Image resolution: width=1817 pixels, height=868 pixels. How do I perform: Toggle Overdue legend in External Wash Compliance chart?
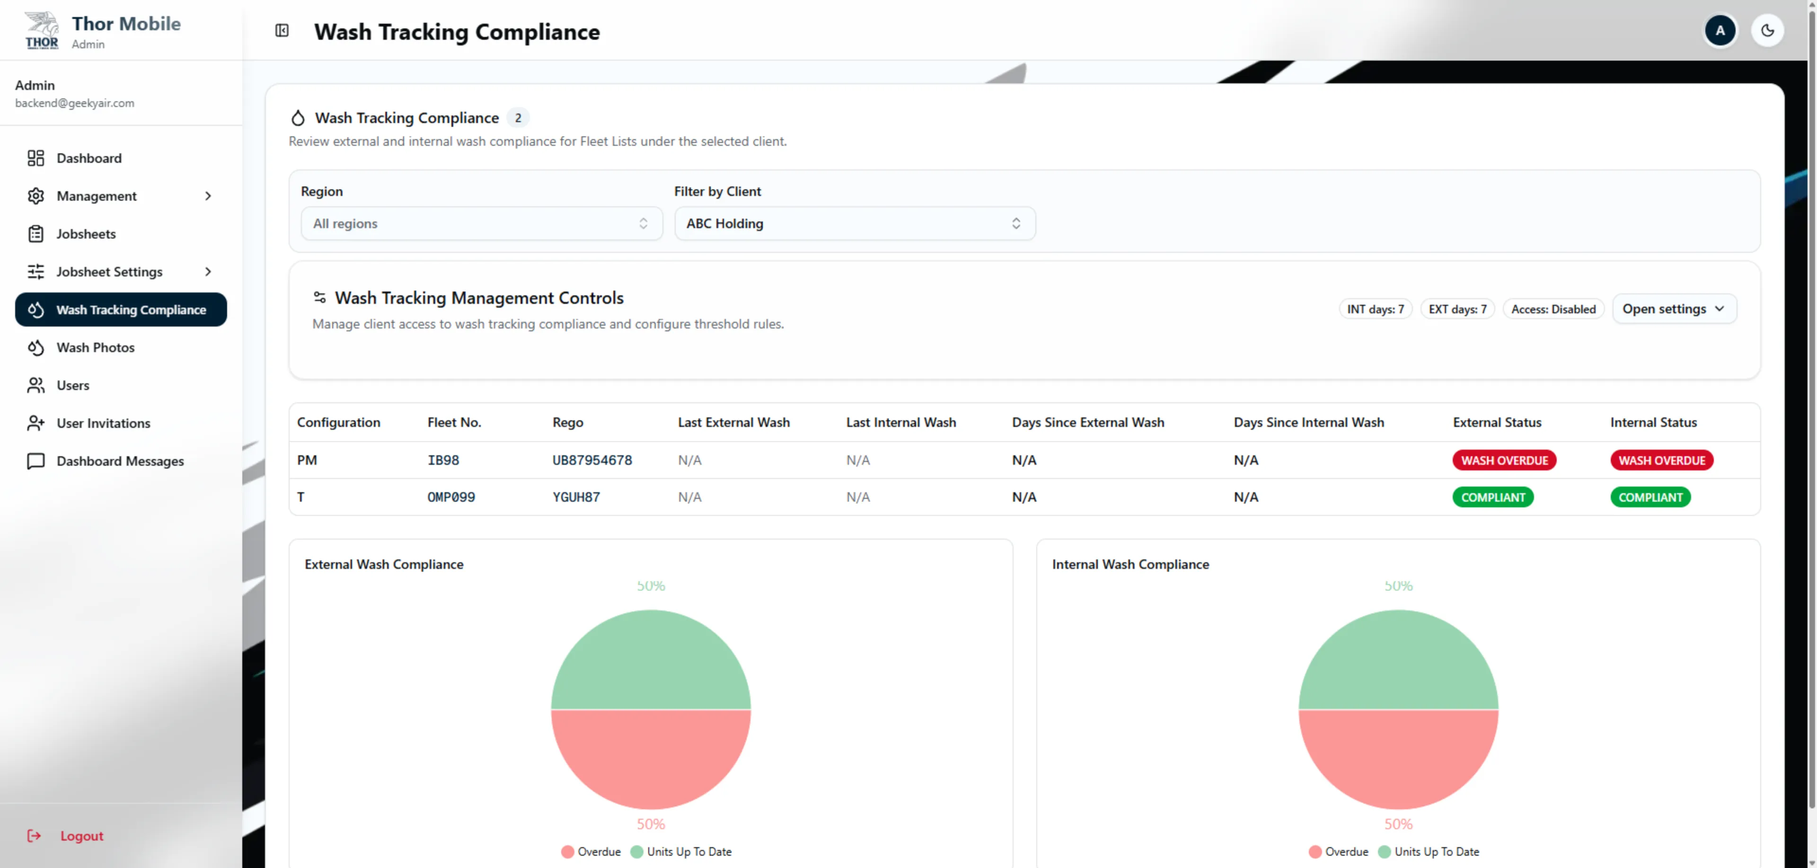point(591,852)
